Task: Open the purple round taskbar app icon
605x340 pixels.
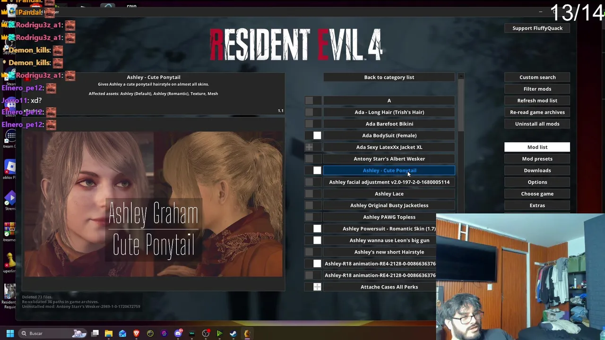Action: click(x=164, y=333)
